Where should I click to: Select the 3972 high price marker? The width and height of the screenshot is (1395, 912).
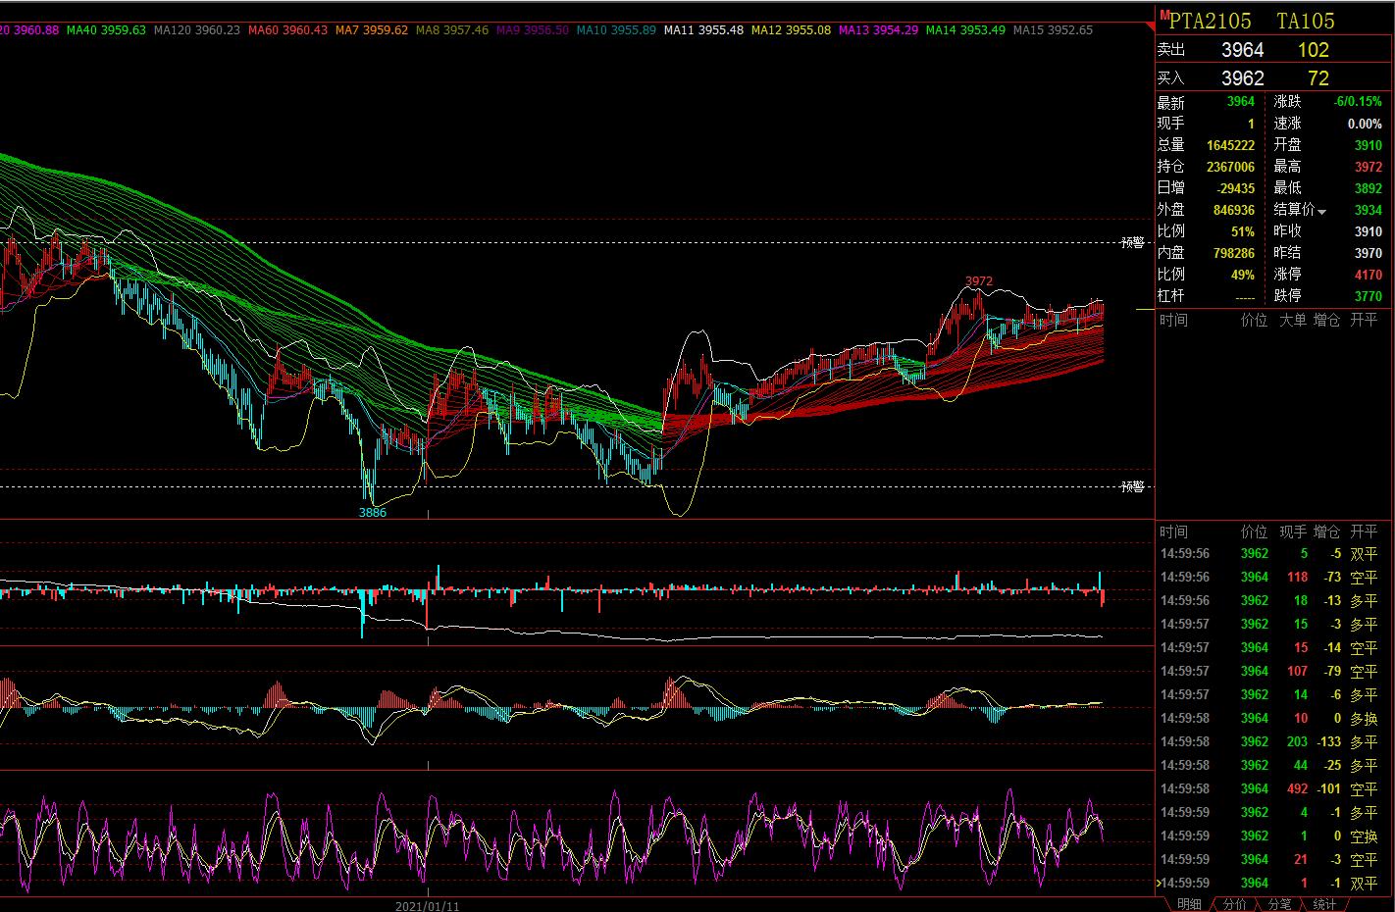(x=979, y=281)
